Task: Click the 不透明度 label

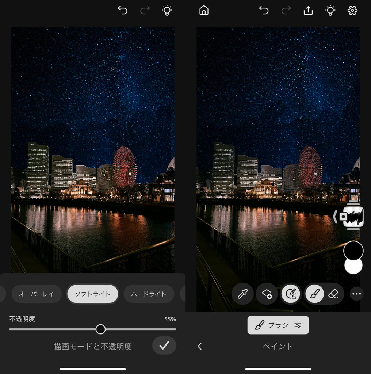Action: click(x=22, y=319)
